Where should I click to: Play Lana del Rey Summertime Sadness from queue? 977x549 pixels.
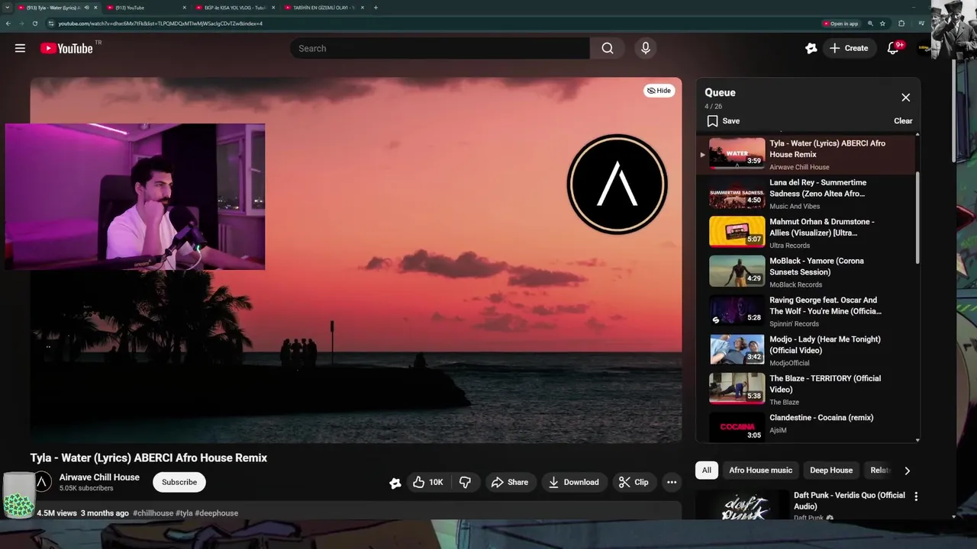point(808,194)
